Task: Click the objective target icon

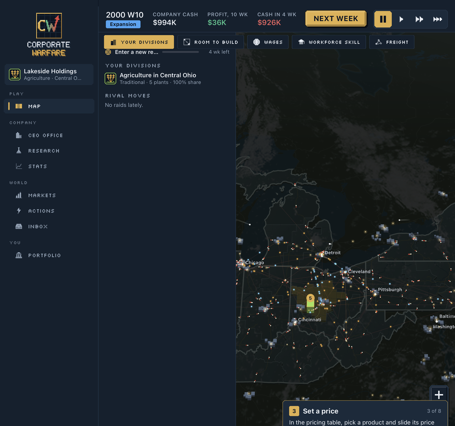Action: pyautogui.click(x=108, y=52)
